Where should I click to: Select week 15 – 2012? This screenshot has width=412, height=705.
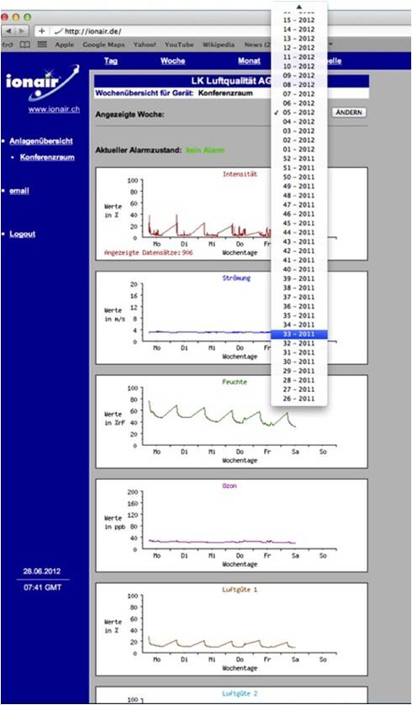[x=299, y=20]
